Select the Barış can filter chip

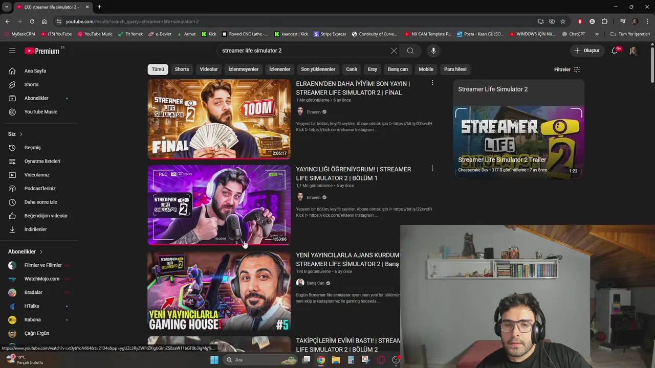point(398,69)
